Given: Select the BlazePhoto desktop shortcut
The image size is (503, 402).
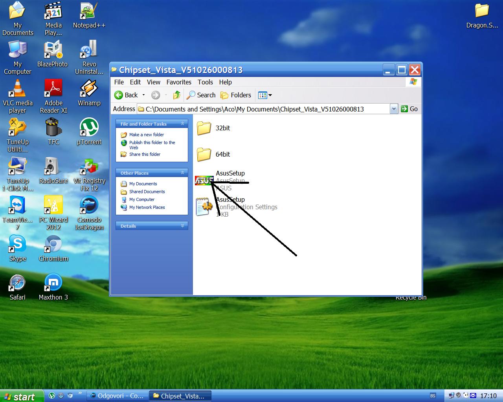Looking at the screenshot, I should tap(53, 54).
